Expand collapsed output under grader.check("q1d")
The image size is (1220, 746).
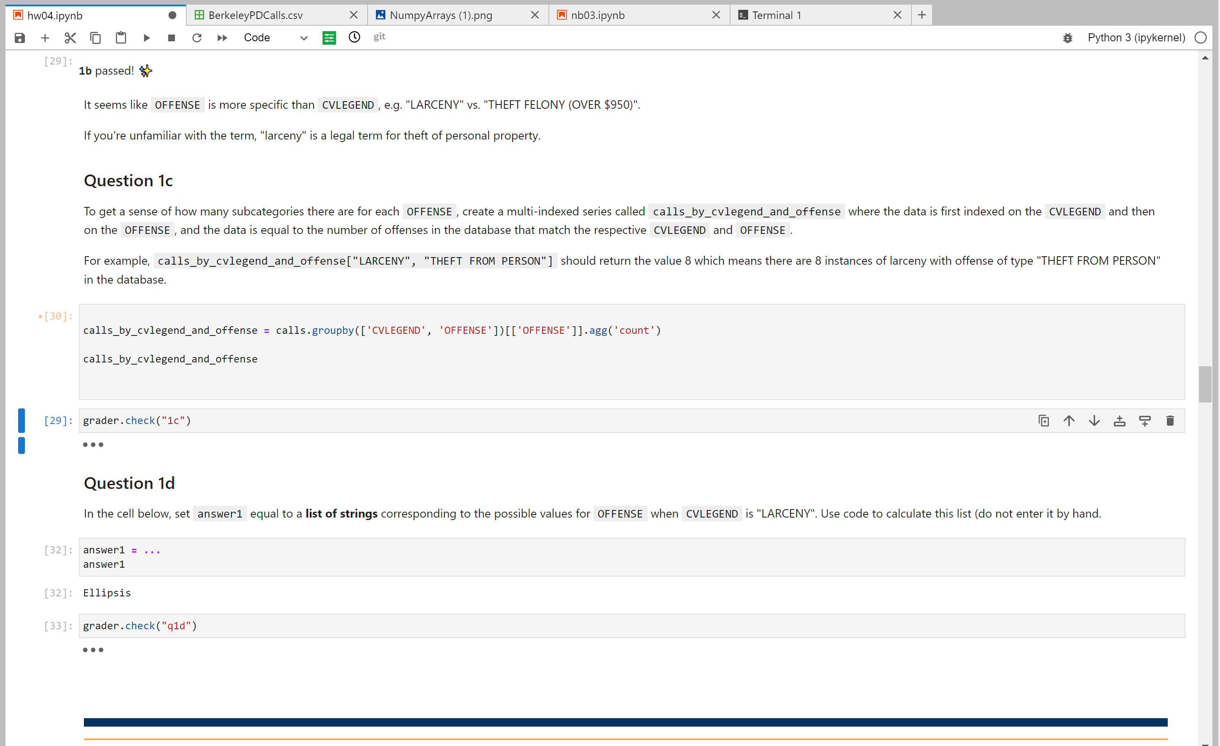(x=93, y=650)
